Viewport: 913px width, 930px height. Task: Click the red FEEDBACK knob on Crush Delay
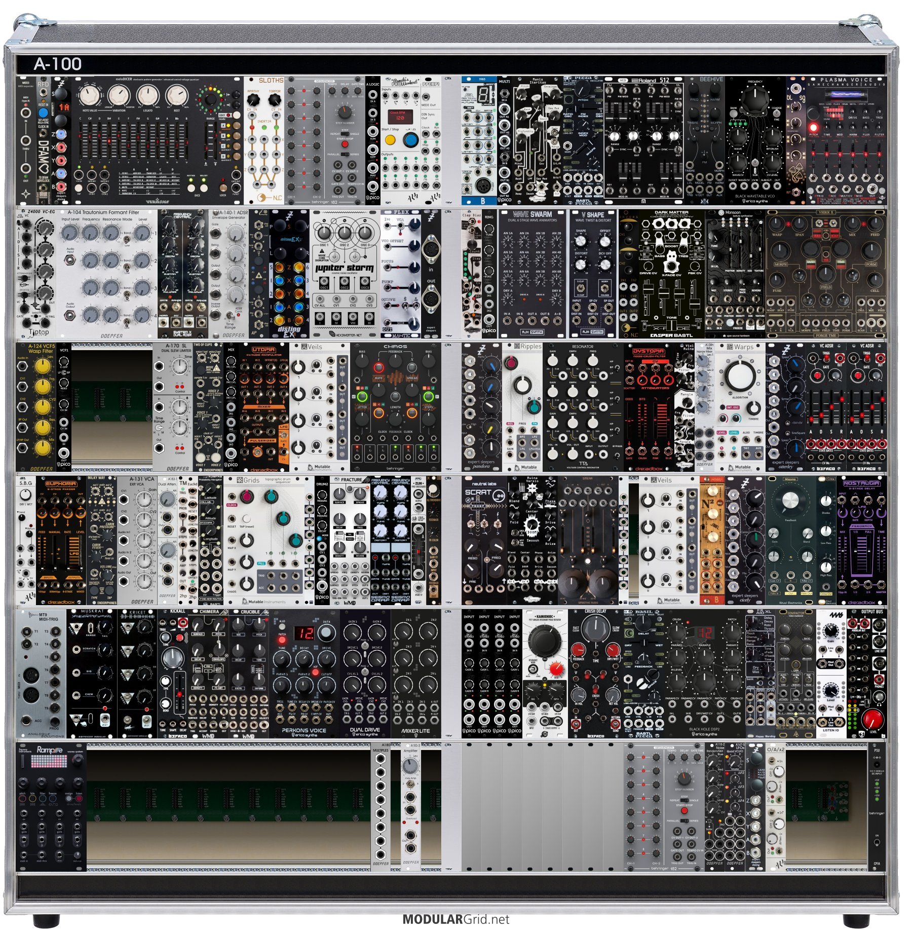pos(578,650)
